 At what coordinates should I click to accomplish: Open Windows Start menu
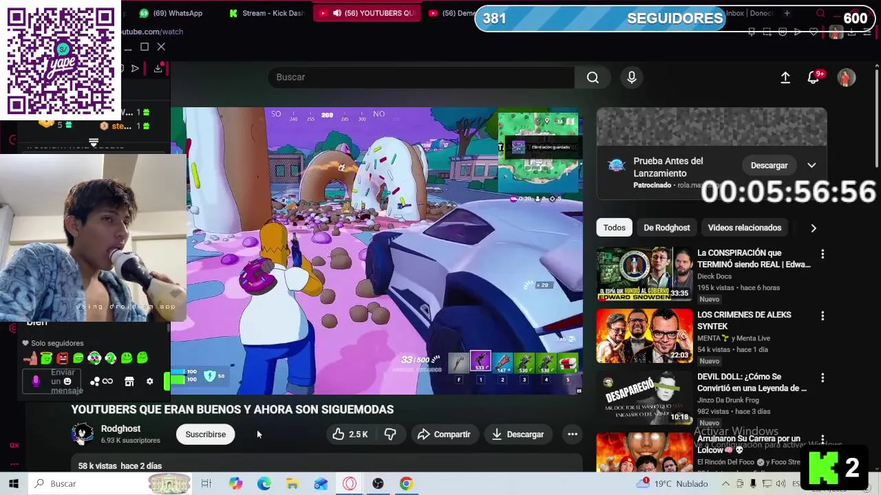click(x=13, y=484)
